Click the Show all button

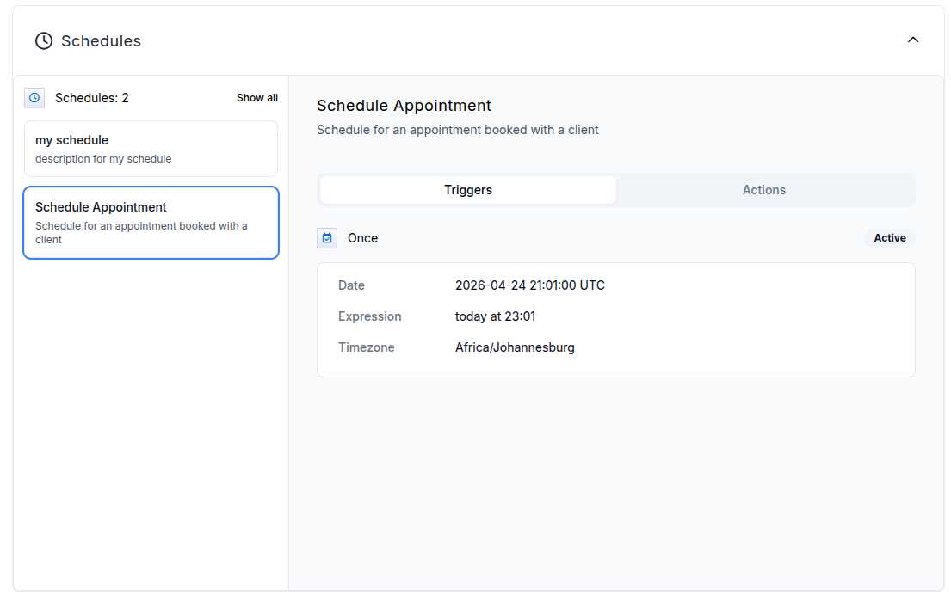256,98
